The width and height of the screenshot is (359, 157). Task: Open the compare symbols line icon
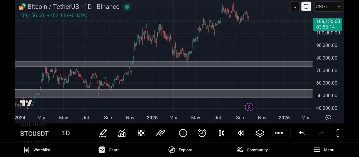point(160,133)
